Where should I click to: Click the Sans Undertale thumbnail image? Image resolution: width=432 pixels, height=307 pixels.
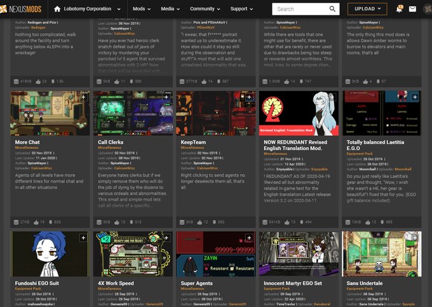(x=382, y=254)
